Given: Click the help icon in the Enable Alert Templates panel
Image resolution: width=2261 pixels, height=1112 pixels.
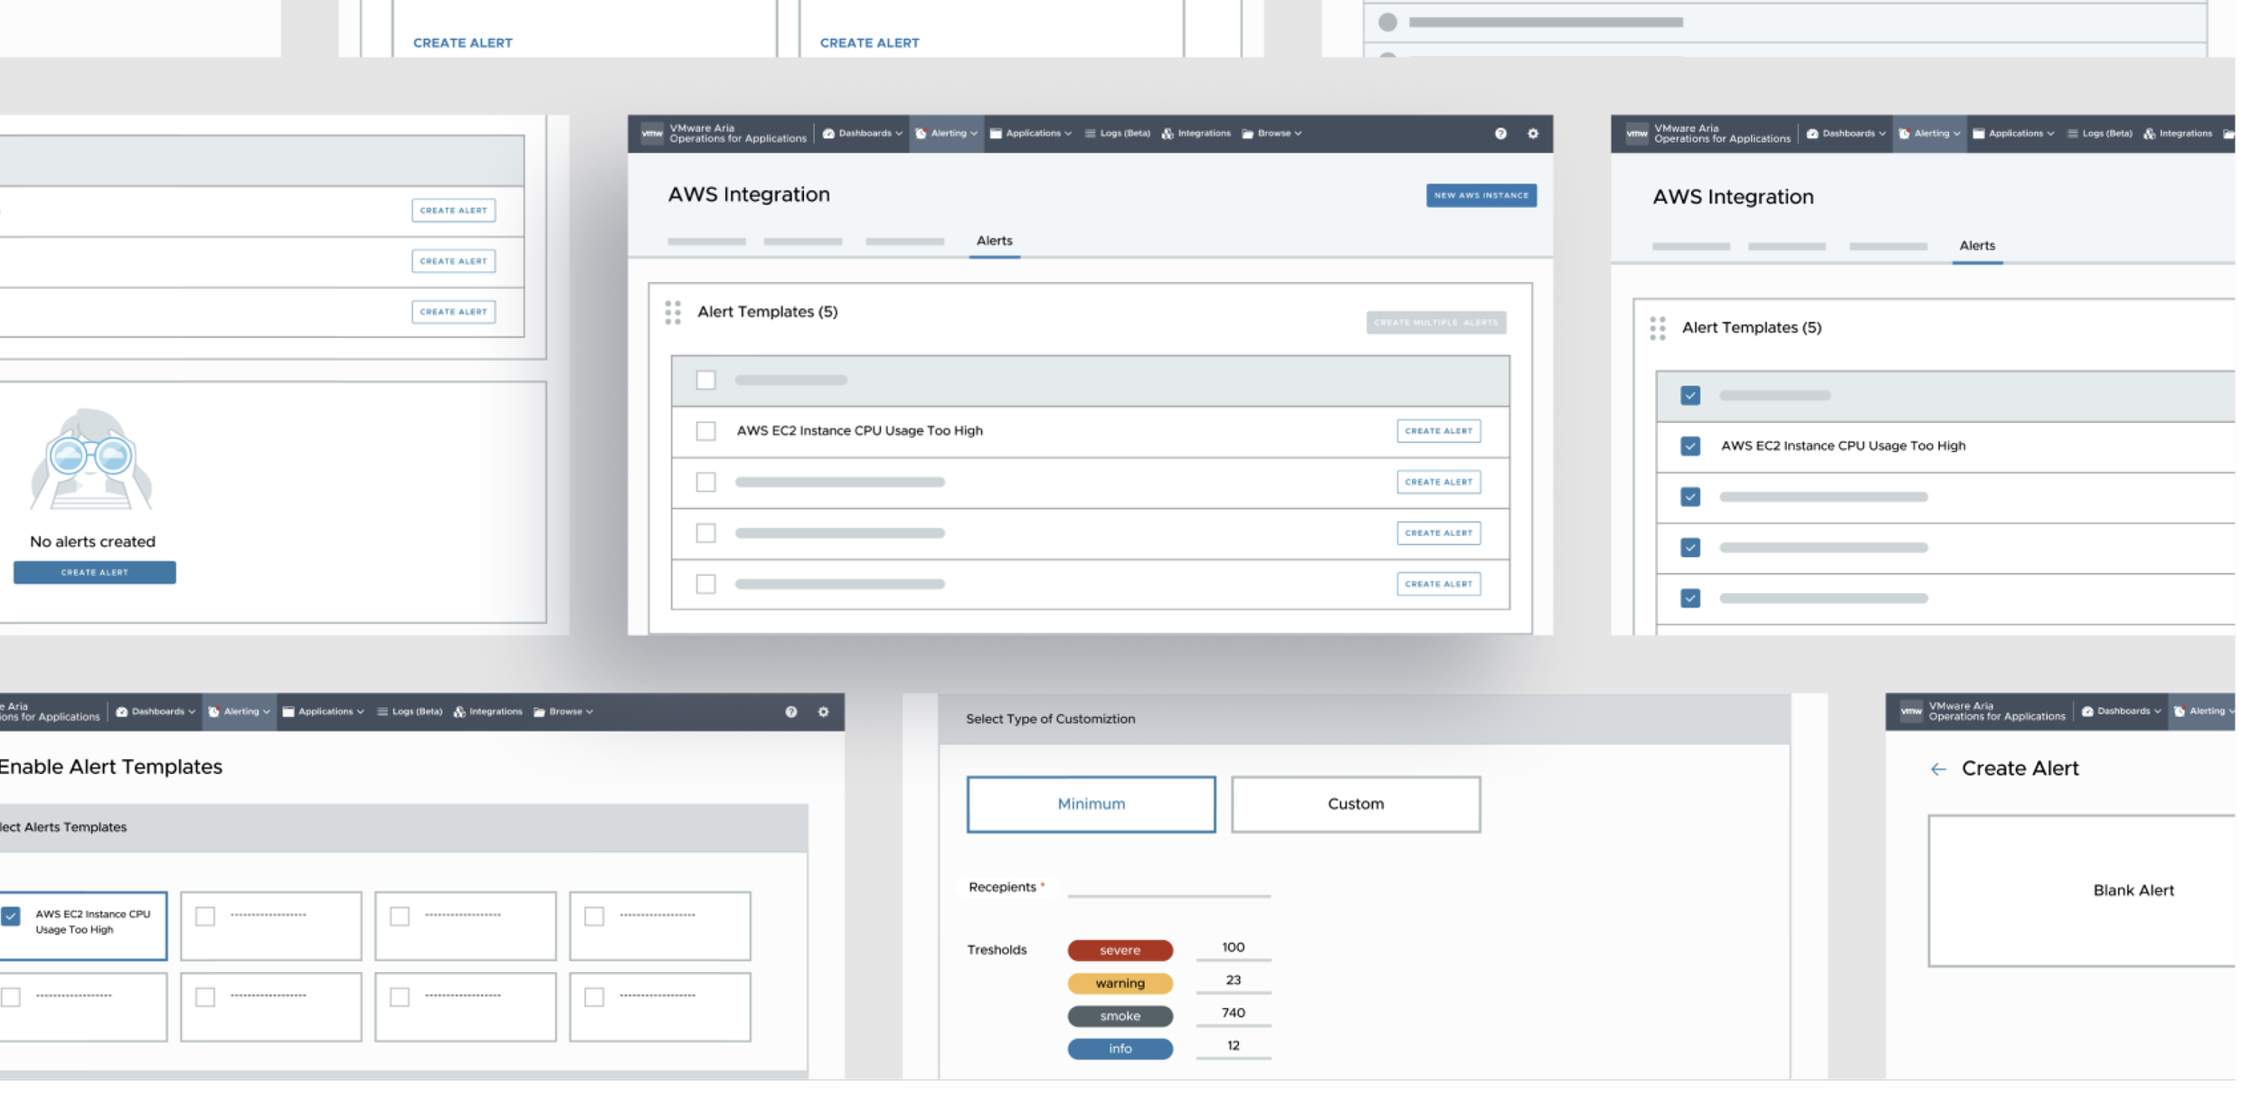Looking at the screenshot, I should click(x=791, y=712).
